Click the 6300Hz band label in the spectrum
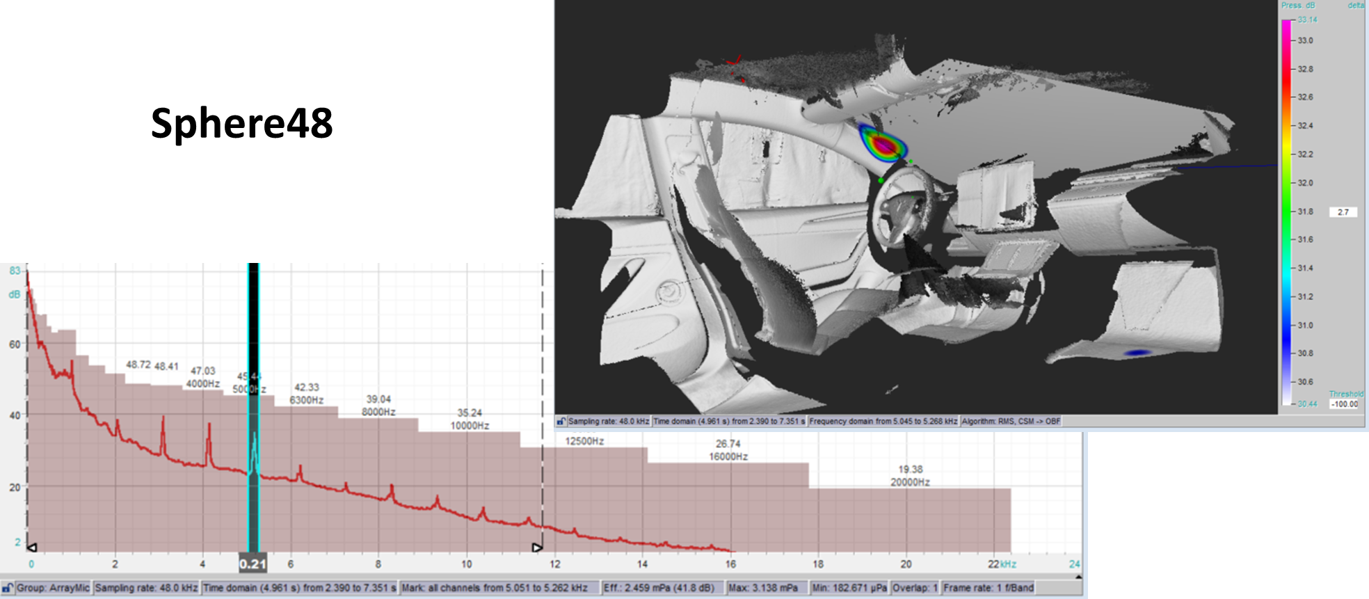Image resolution: width=1369 pixels, height=599 pixels. (x=307, y=401)
